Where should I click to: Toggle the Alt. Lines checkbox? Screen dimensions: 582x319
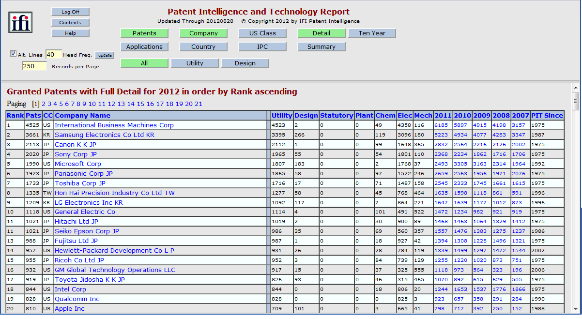[13, 54]
